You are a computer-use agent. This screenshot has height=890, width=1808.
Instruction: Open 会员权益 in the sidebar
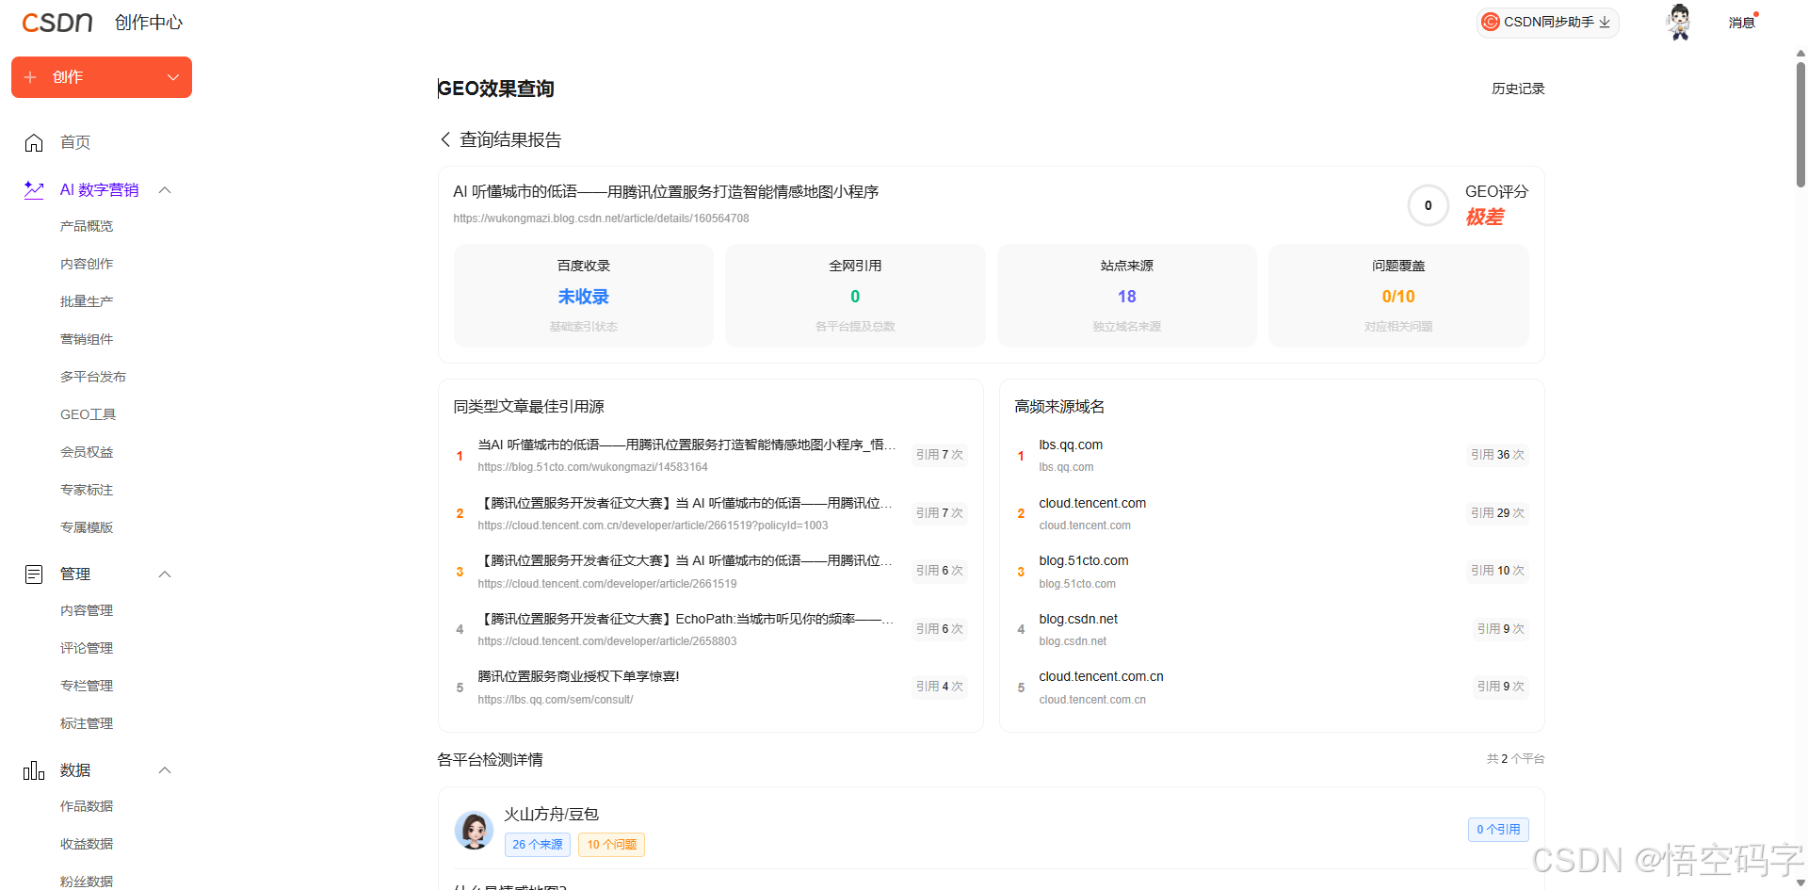tap(87, 452)
